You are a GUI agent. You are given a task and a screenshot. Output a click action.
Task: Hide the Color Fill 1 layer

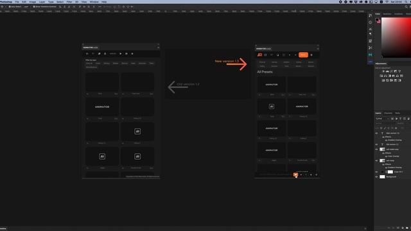[x=377, y=172]
